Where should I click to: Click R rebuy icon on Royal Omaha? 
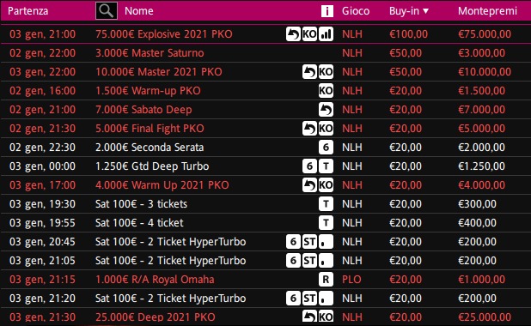click(x=326, y=280)
